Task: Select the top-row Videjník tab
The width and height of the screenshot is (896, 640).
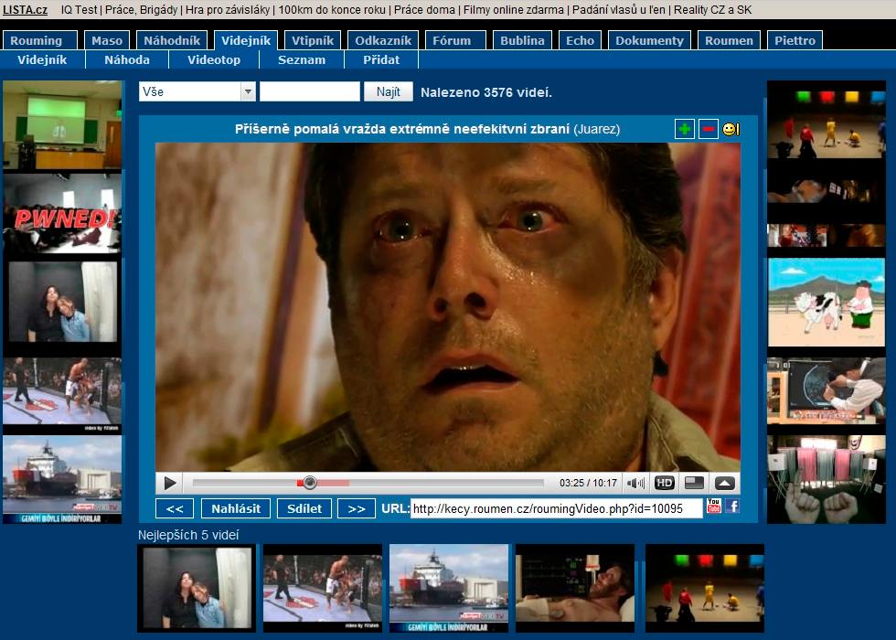Action: [x=246, y=40]
